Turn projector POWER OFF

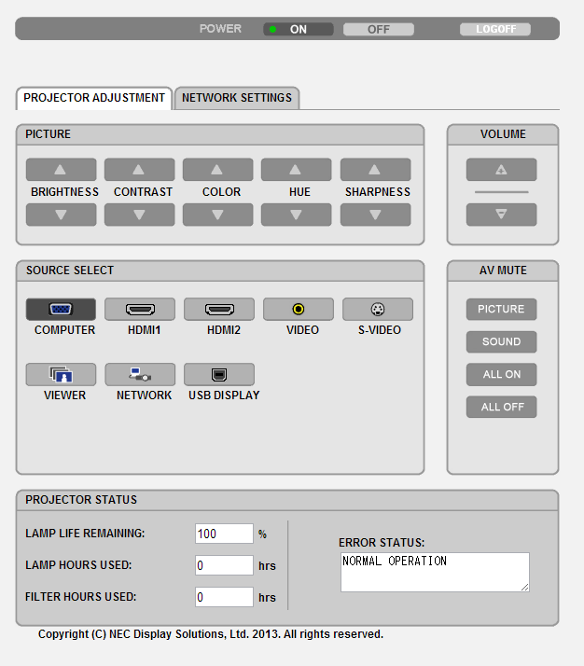coord(379,29)
